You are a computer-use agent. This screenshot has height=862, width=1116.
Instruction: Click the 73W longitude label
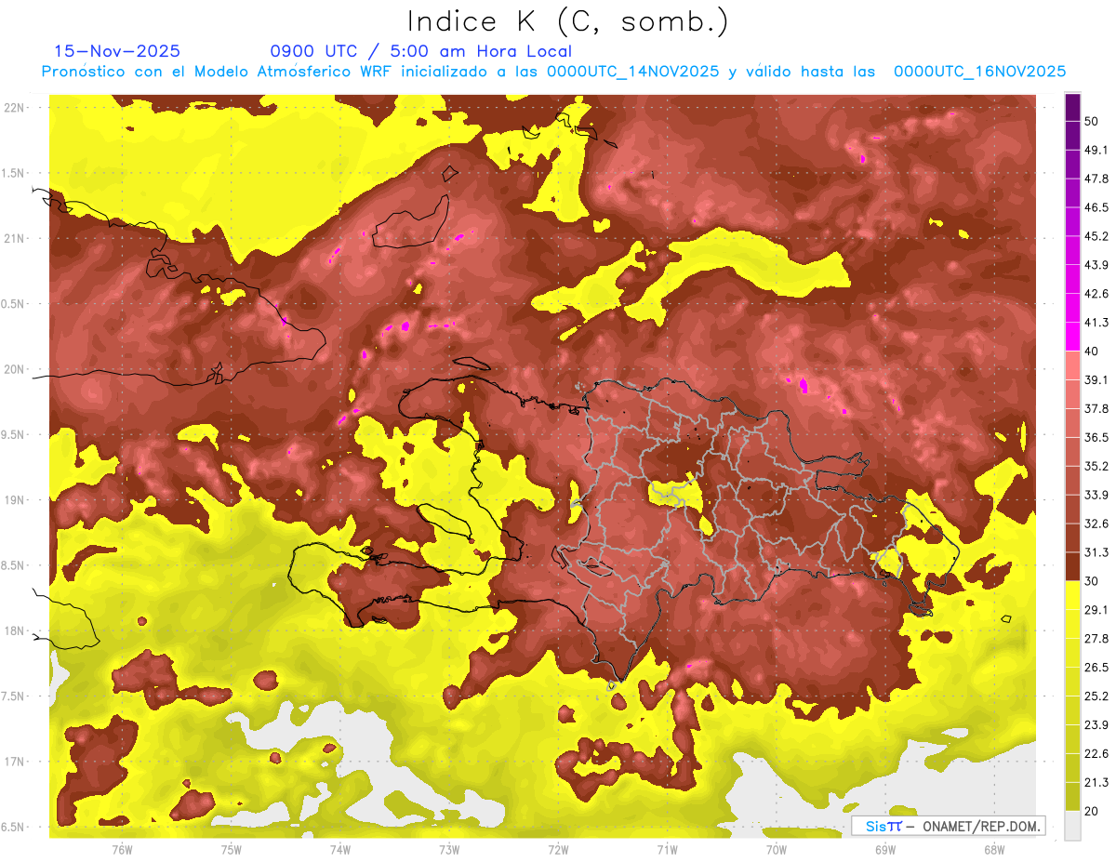click(449, 849)
